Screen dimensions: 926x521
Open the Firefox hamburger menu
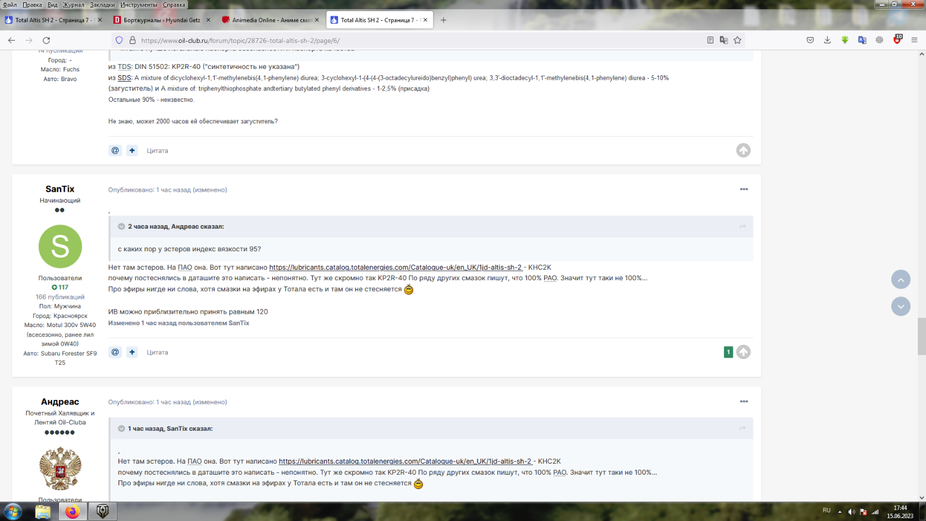[914, 41]
